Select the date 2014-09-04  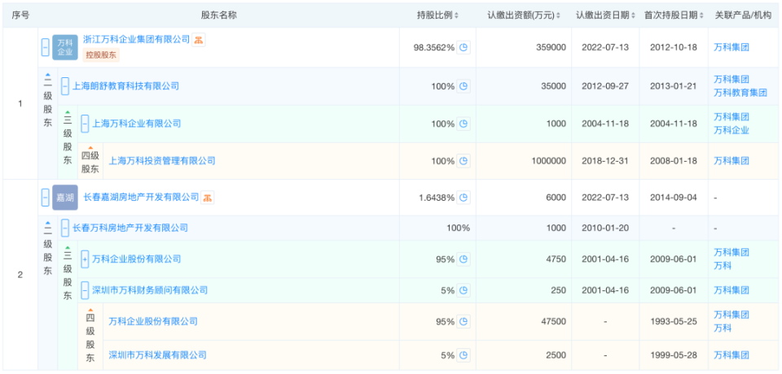(674, 198)
